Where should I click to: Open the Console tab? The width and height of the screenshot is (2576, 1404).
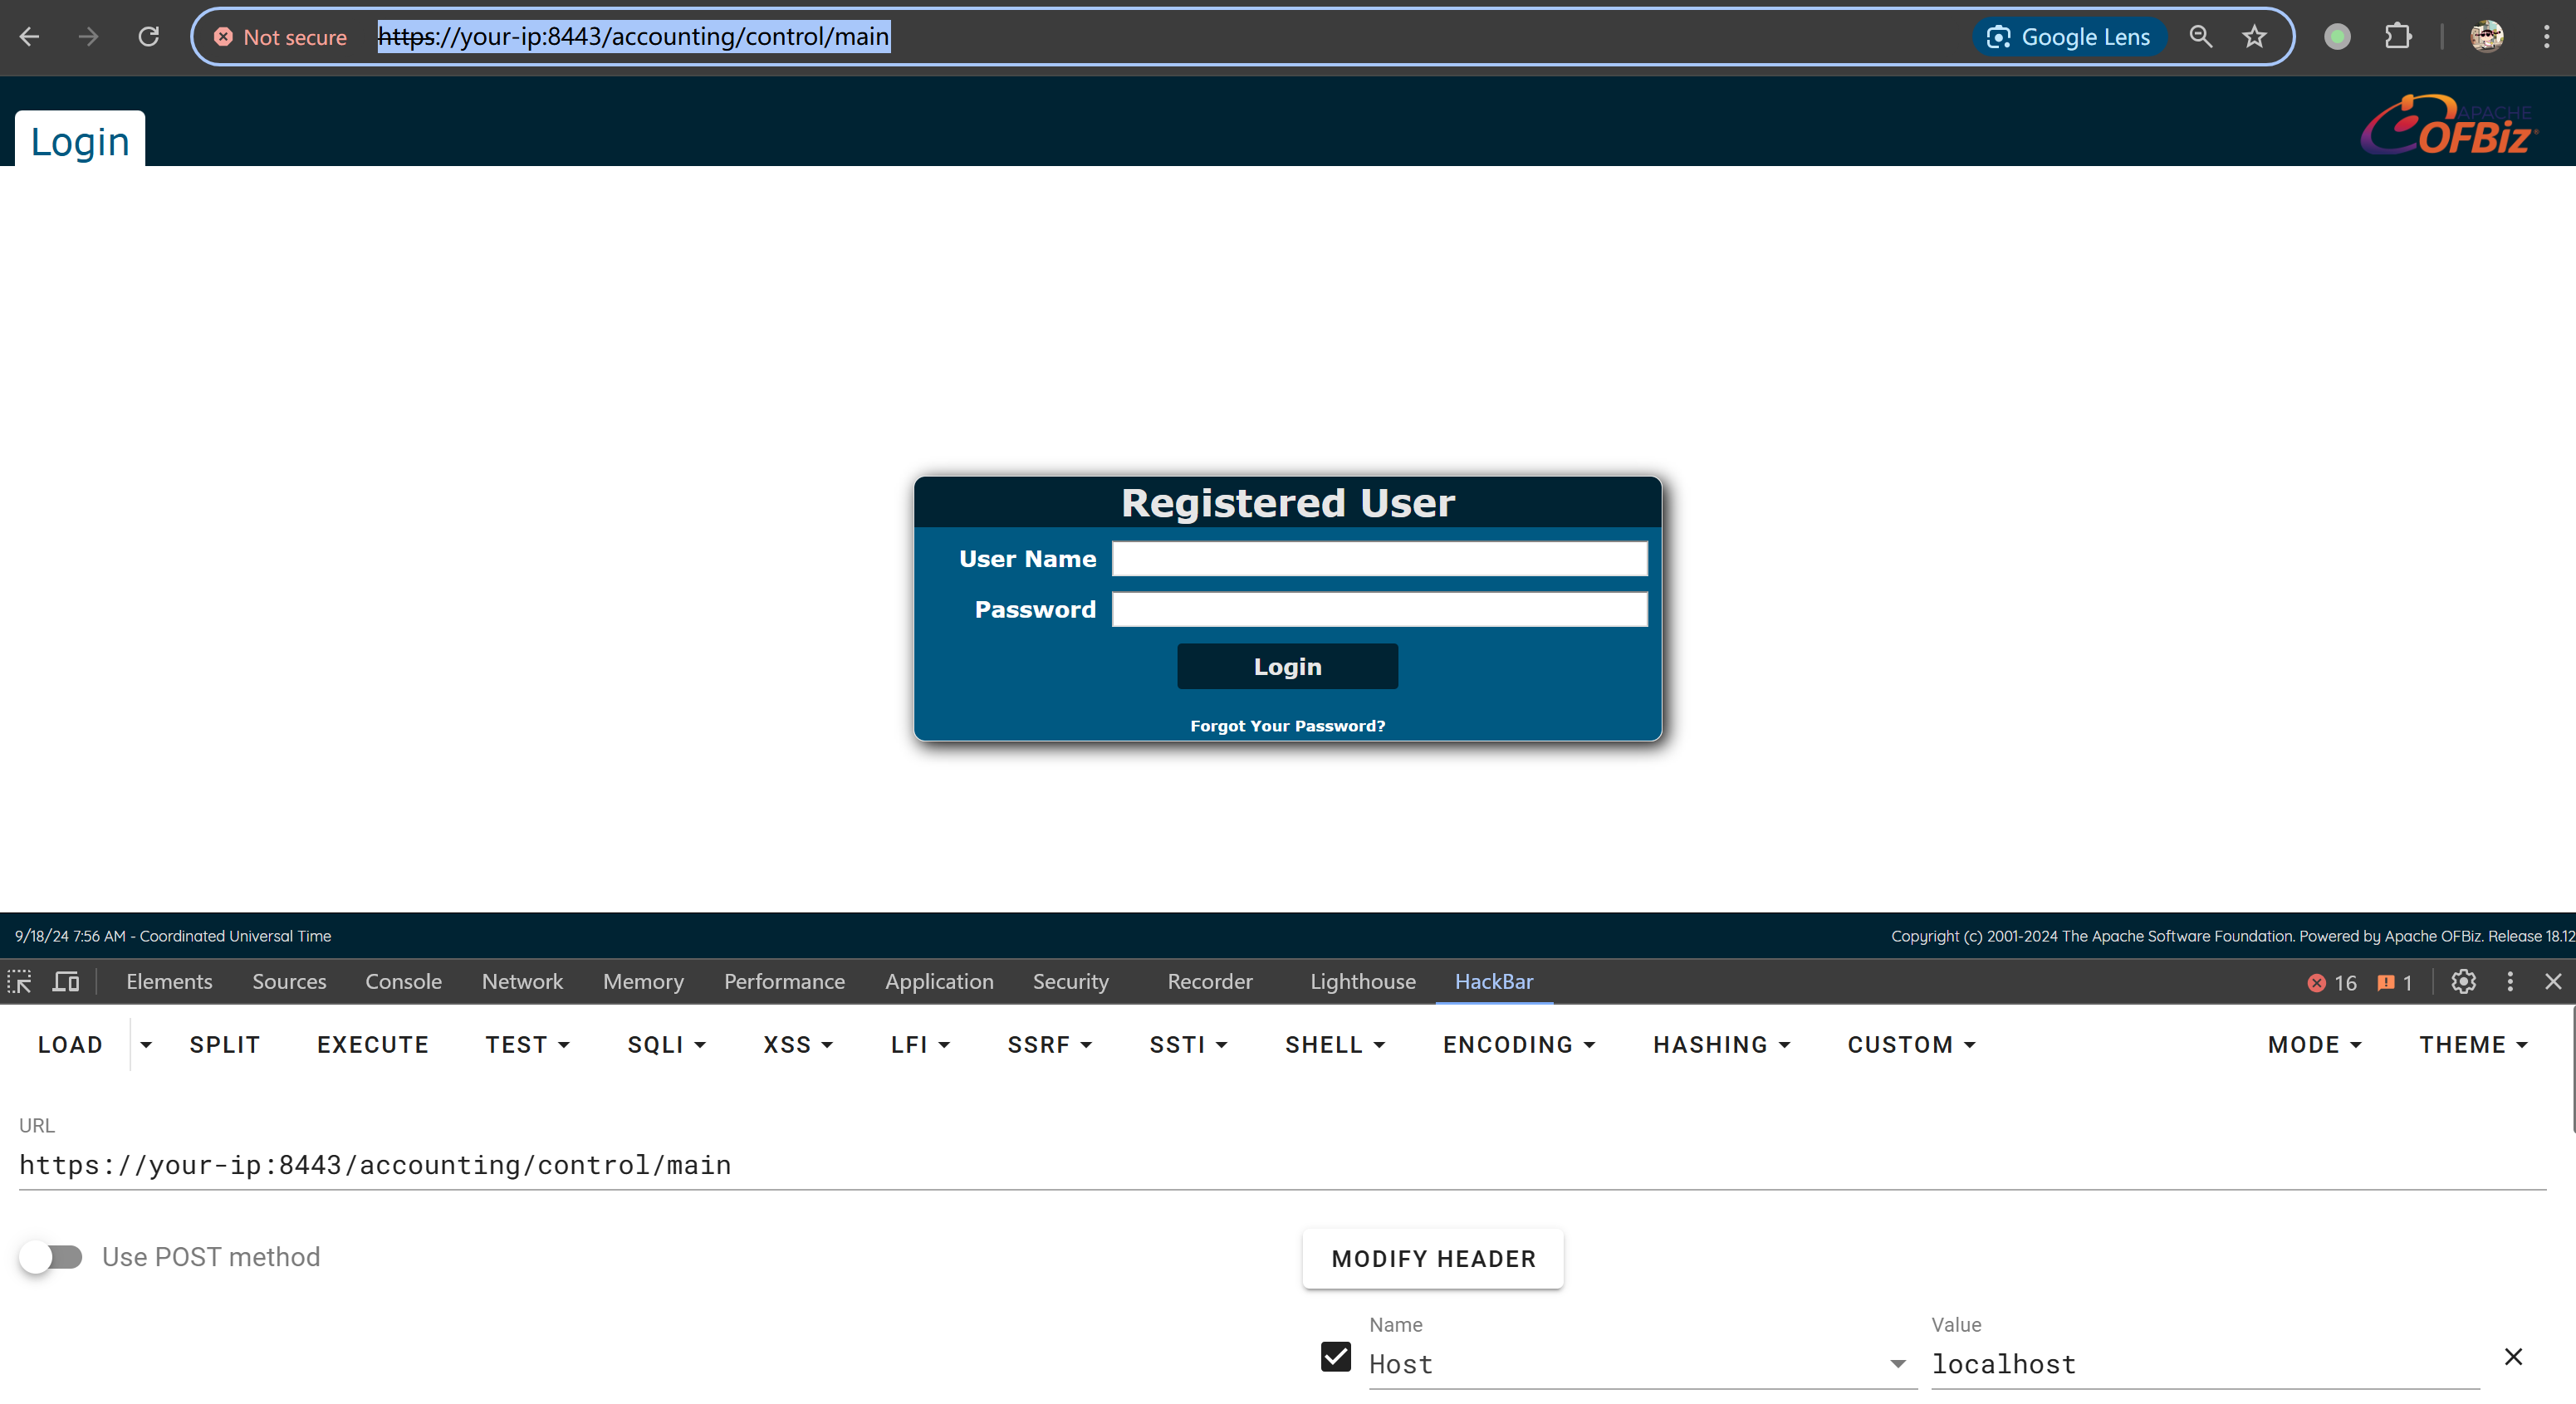tap(403, 981)
